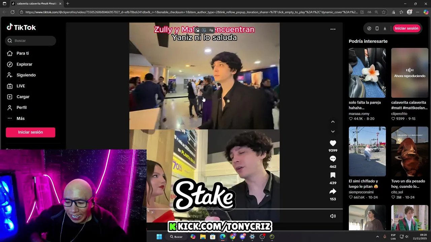Click the translate page icon
Screen dimensions: 431x242
click(x=369, y=12)
